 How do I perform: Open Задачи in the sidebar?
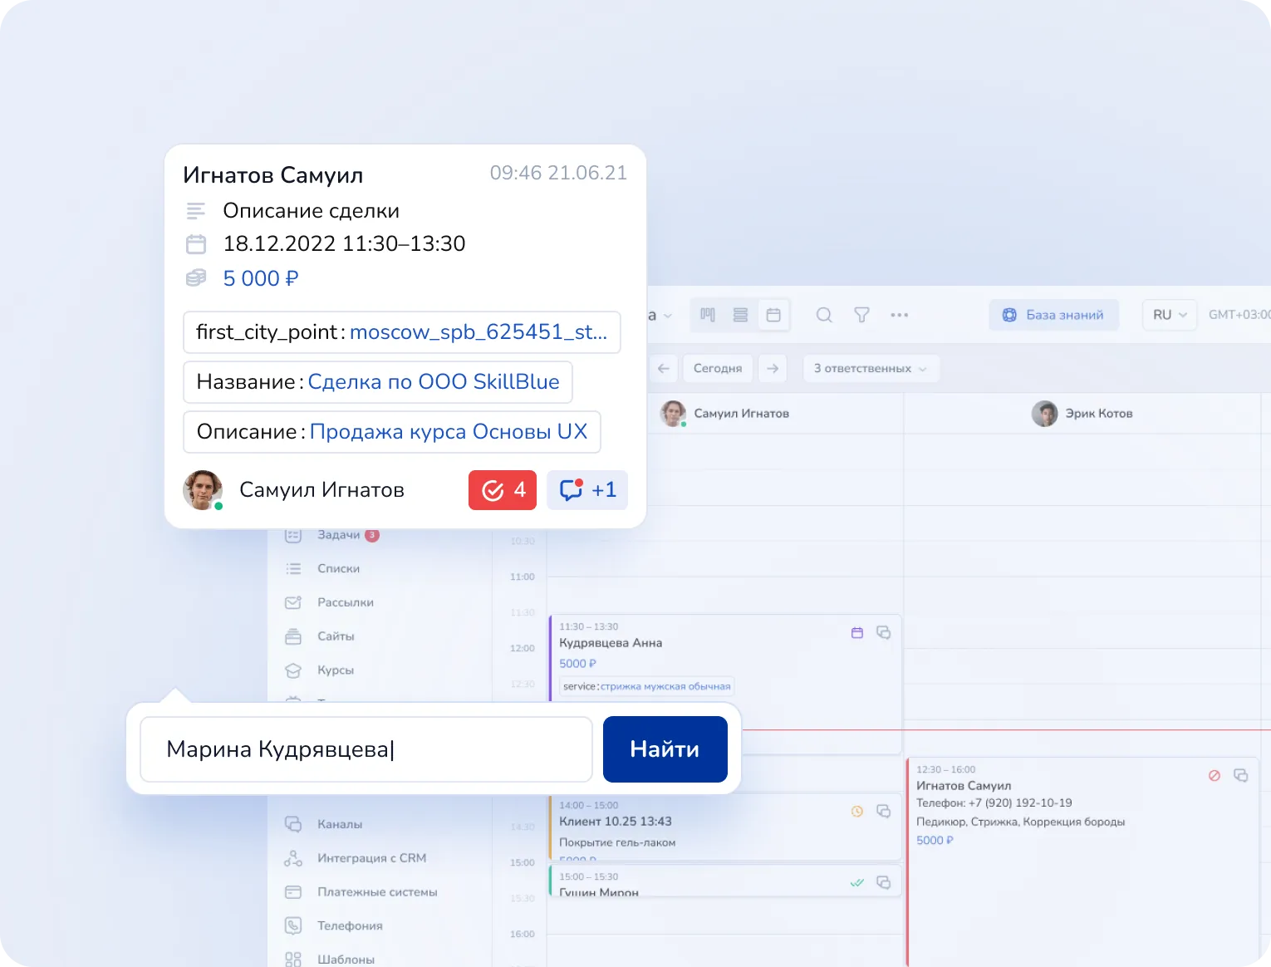click(x=338, y=535)
